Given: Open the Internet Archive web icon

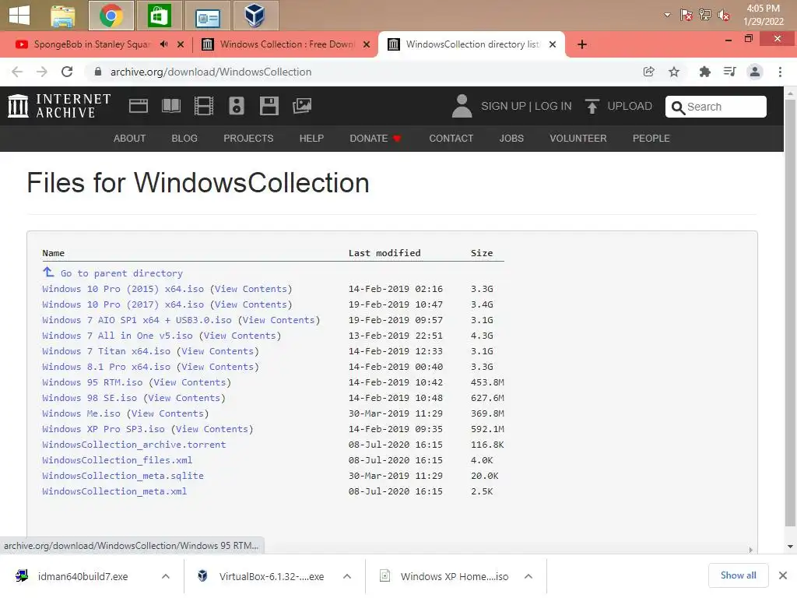Looking at the screenshot, I should [x=139, y=106].
